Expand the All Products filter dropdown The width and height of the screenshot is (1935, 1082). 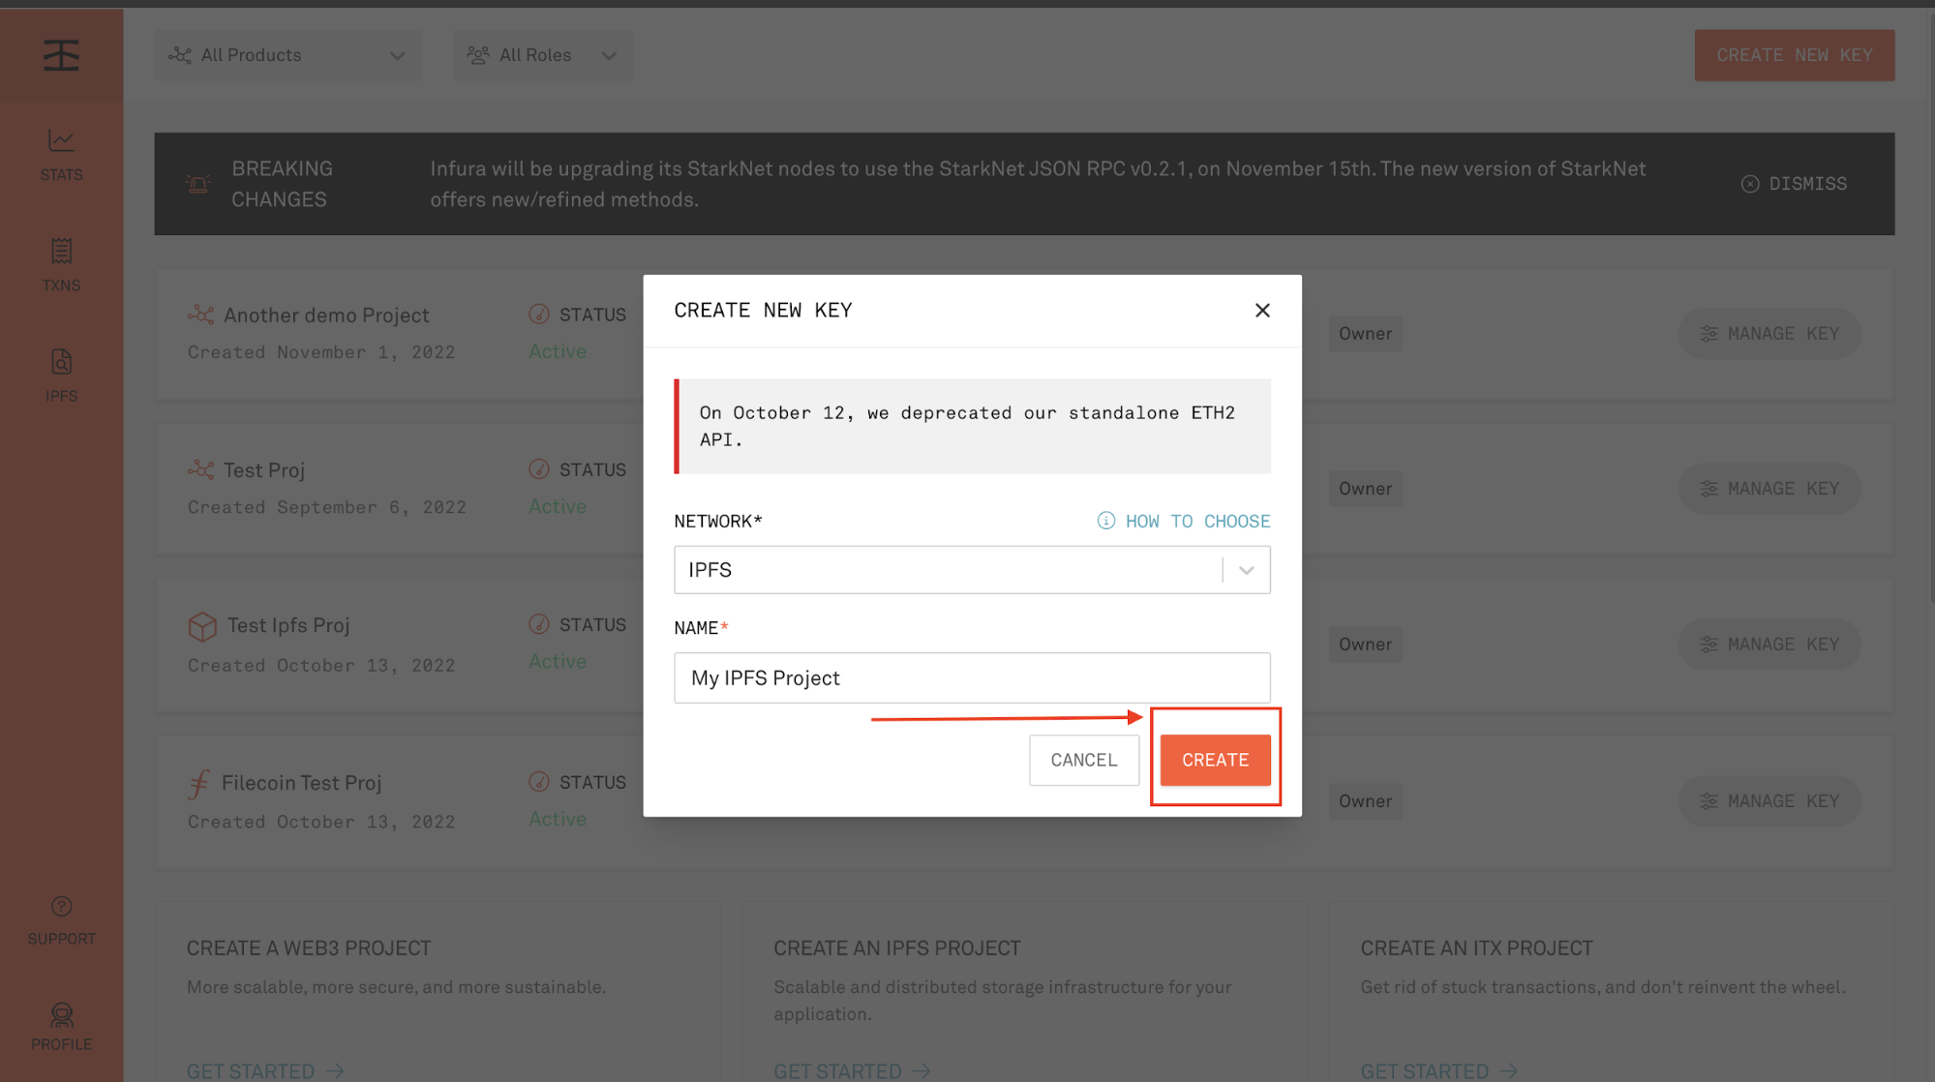287,55
